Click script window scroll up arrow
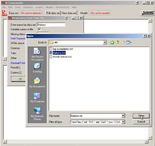Screen dimensions: 155x146 click(x=150, y=21)
